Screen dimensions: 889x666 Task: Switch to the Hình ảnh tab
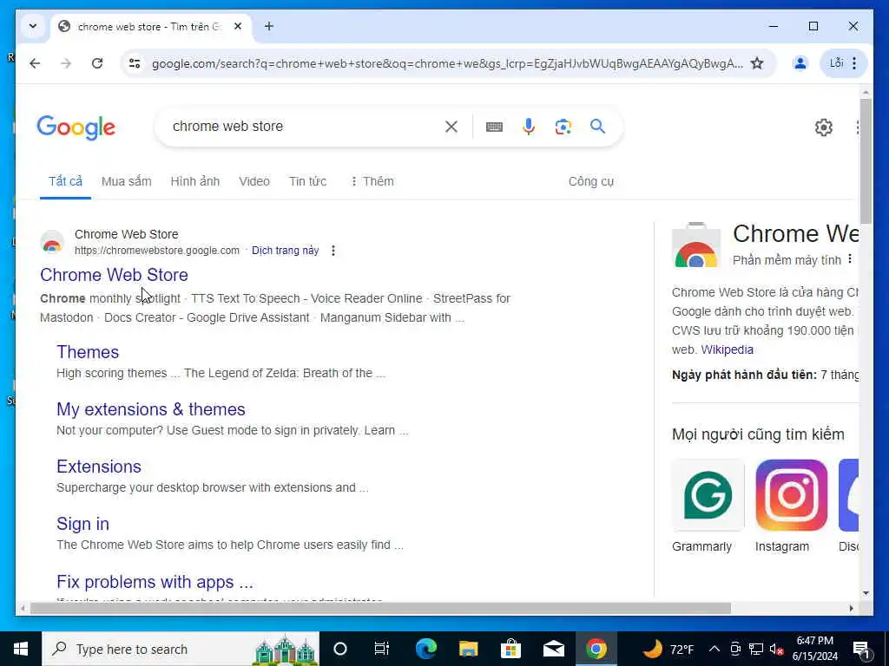[x=195, y=181]
